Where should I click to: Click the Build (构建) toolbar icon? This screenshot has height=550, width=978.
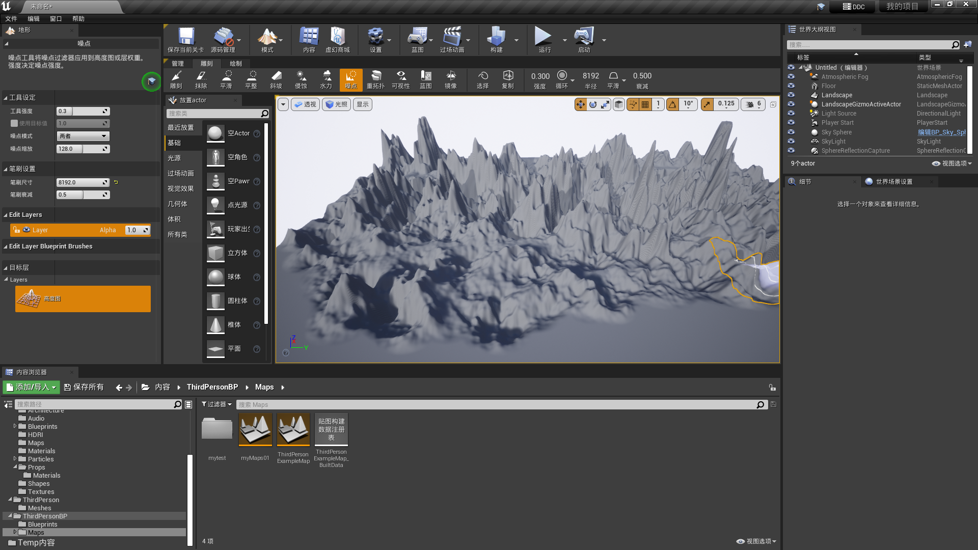click(496, 40)
